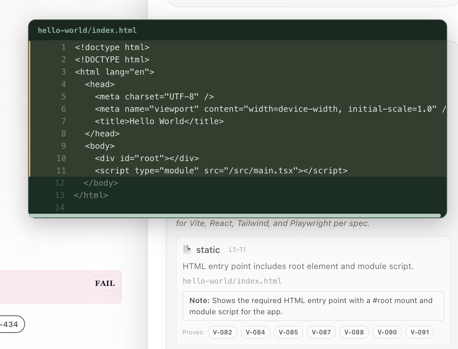Click the HTML entry point description text
The width and height of the screenshot is (458, 349).
pos(298,266)
